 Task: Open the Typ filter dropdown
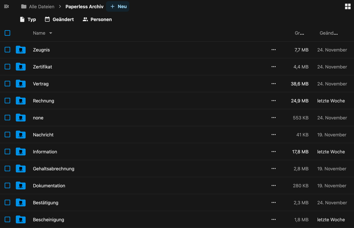coord(28,19)
